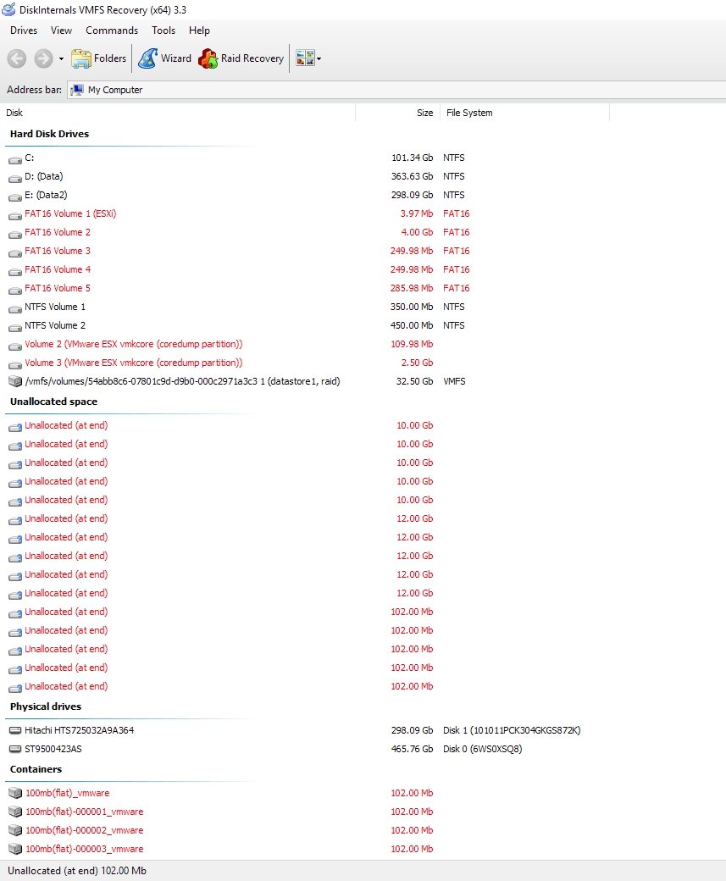This screenshot has width=726, height=881.
Task: Click the My Computer address bar field
Action: pos(396,90)
